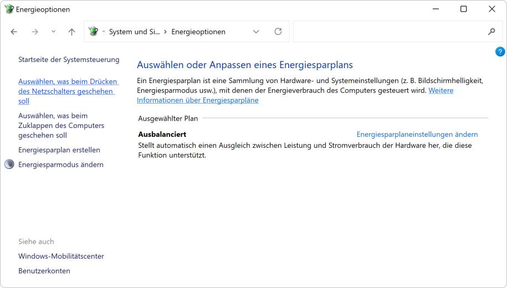Viewport: 507px width, 288px height.
Task: Close the Energieoptionen window
Action: point(492,9)
